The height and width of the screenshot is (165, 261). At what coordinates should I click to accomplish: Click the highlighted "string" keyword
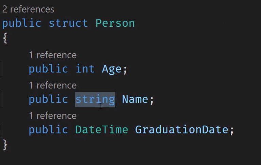(x=95, y=100)
